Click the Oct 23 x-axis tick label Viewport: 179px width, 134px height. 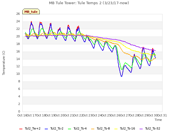point(88,115)
